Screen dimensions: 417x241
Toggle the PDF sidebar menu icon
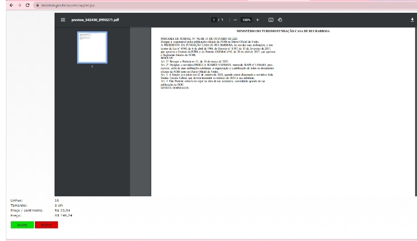pyautogui.click(x=63, y=20)
